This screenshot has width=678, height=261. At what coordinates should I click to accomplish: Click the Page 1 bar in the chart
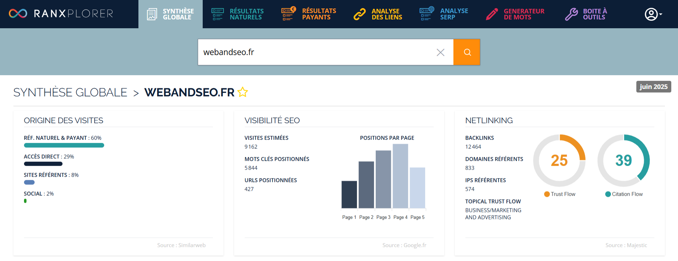coord(349,195)
